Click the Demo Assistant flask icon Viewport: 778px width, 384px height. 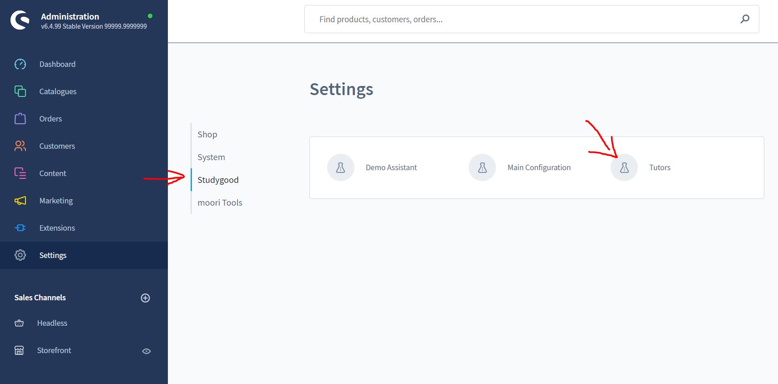[x=340, y=167]
